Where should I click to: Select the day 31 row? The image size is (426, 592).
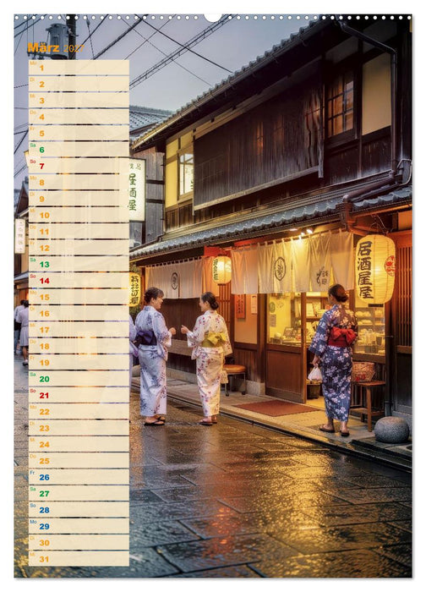[79, 558]
